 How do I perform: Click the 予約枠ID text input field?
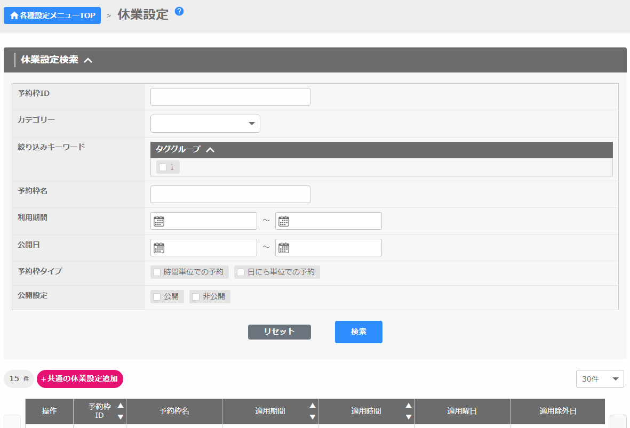(230, 97)
